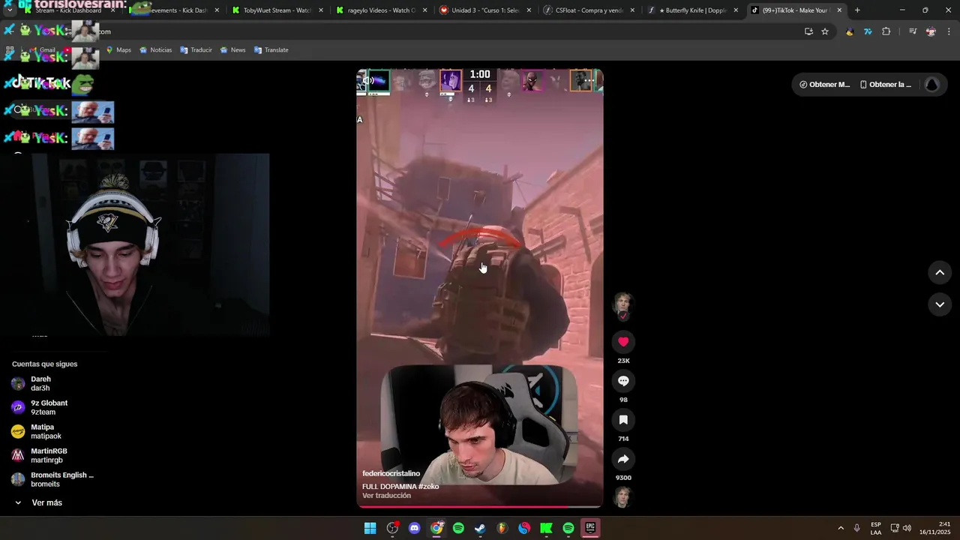Viewport: 960px width, 540px height.
Task: Seek using the video progress bar
Action: [x=480, y=507]
